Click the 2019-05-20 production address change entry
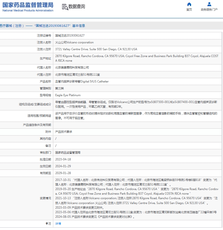 coord(137,191)
